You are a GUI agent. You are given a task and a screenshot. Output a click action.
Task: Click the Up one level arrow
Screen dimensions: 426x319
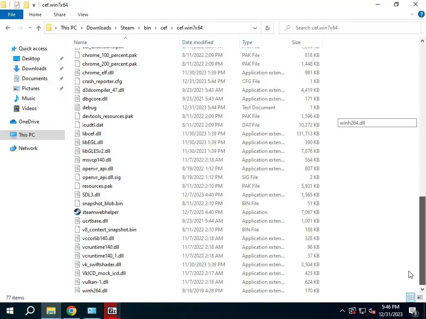click(x=39, y=28)
